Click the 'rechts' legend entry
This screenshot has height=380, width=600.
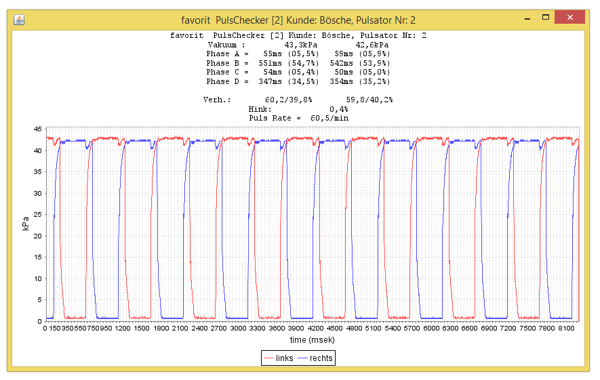click(315, 358)
